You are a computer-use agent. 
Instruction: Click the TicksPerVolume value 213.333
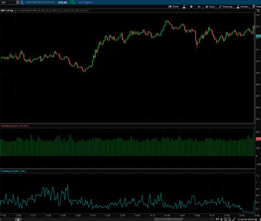pyautogui.click(x=24, y=126)
